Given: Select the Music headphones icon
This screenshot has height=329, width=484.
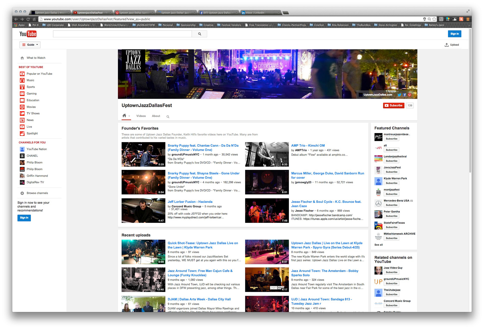Looking at the screenshot, I should tap(22, 80).
